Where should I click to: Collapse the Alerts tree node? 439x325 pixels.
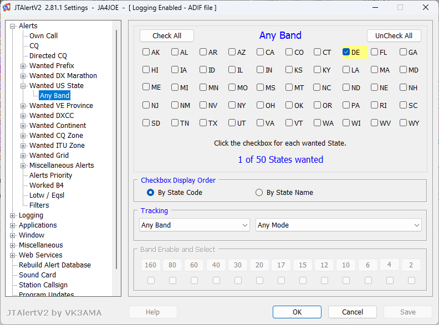pyautogui.click(x=13, y=26)
